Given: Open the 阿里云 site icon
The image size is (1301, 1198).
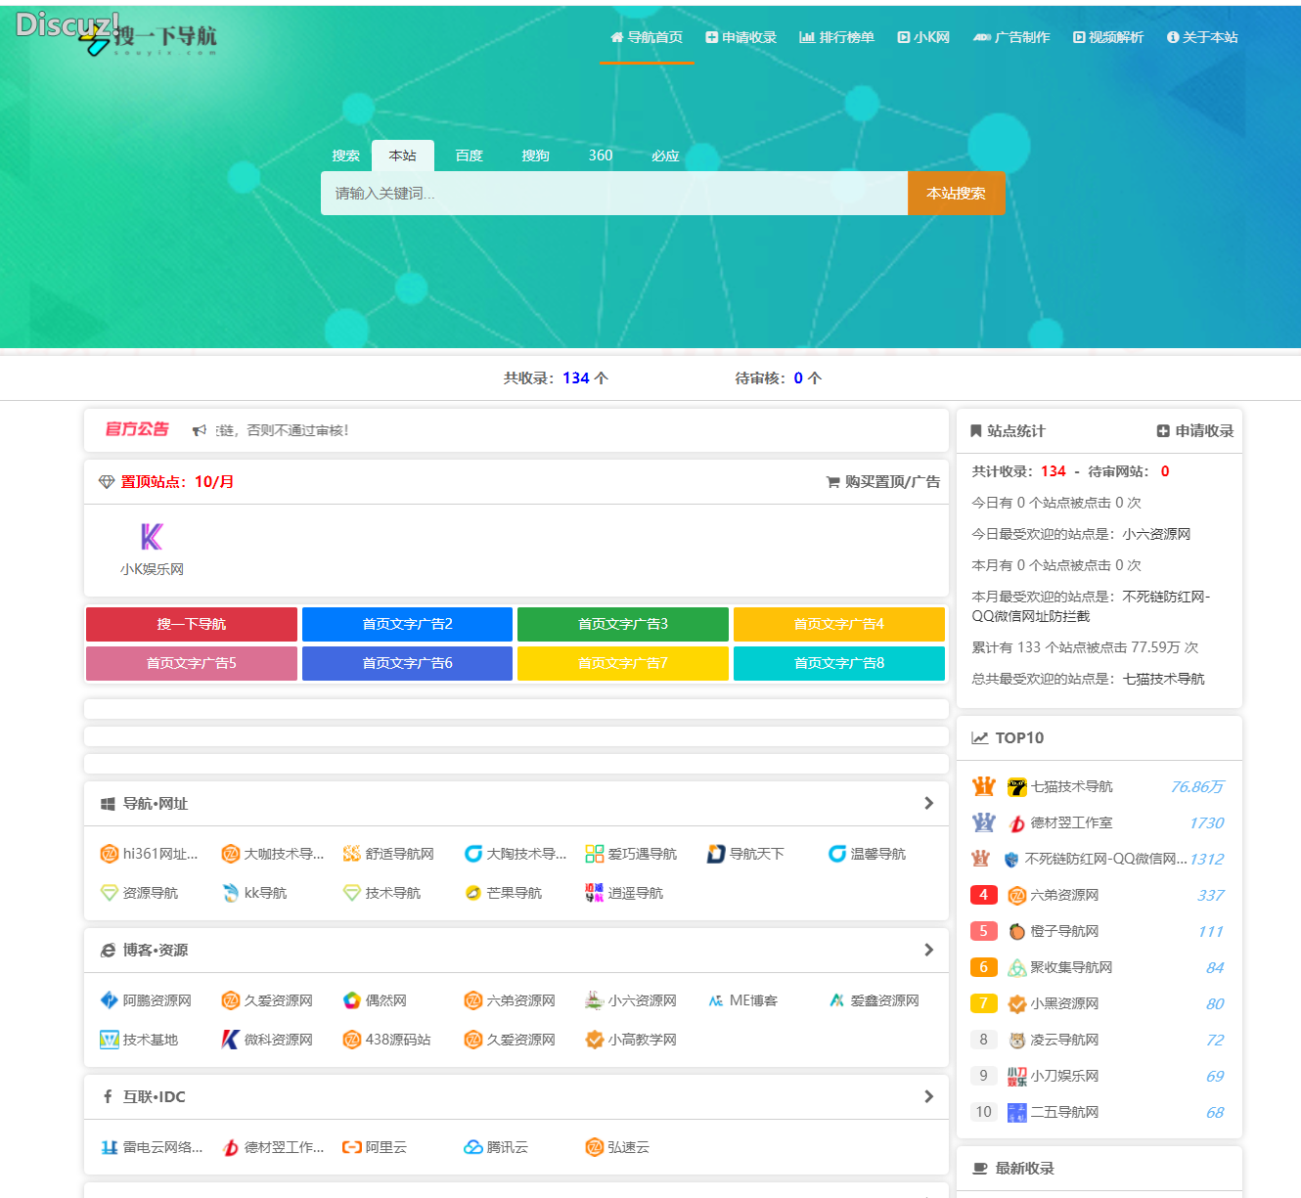Looking at the screenshot, I should tap(352, 1147).
